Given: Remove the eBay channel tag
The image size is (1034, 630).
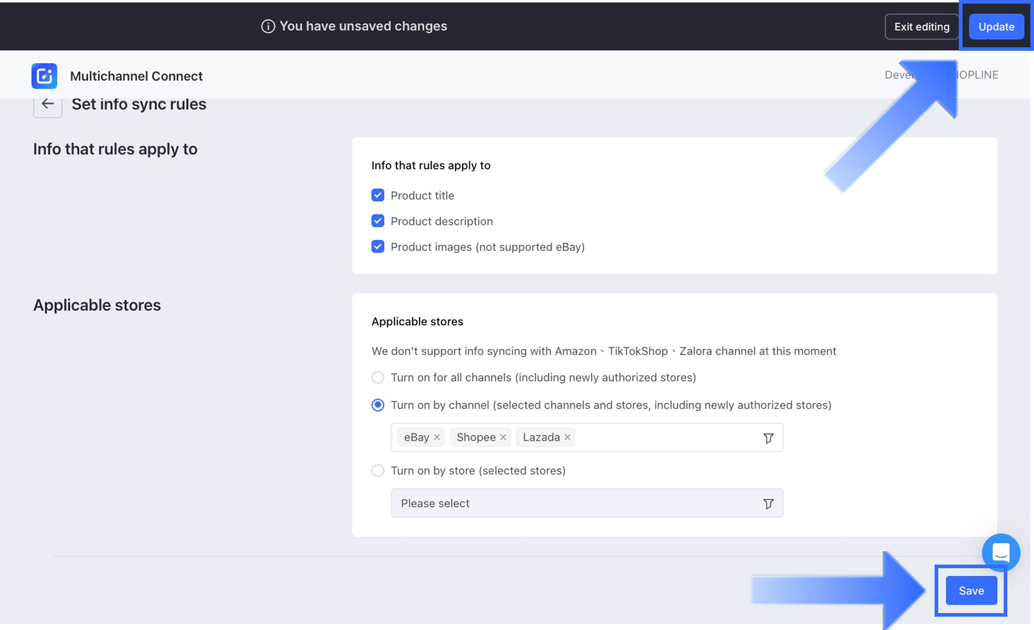Looking at the screenshot, I should coord(437,437).
